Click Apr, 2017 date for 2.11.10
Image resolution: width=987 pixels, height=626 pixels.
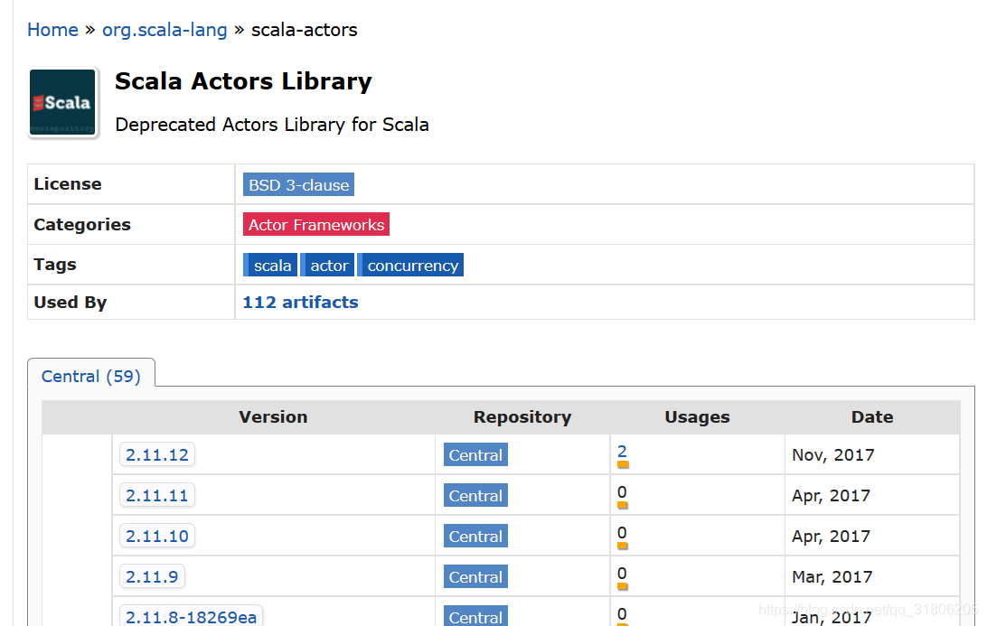tap(831, 536)
